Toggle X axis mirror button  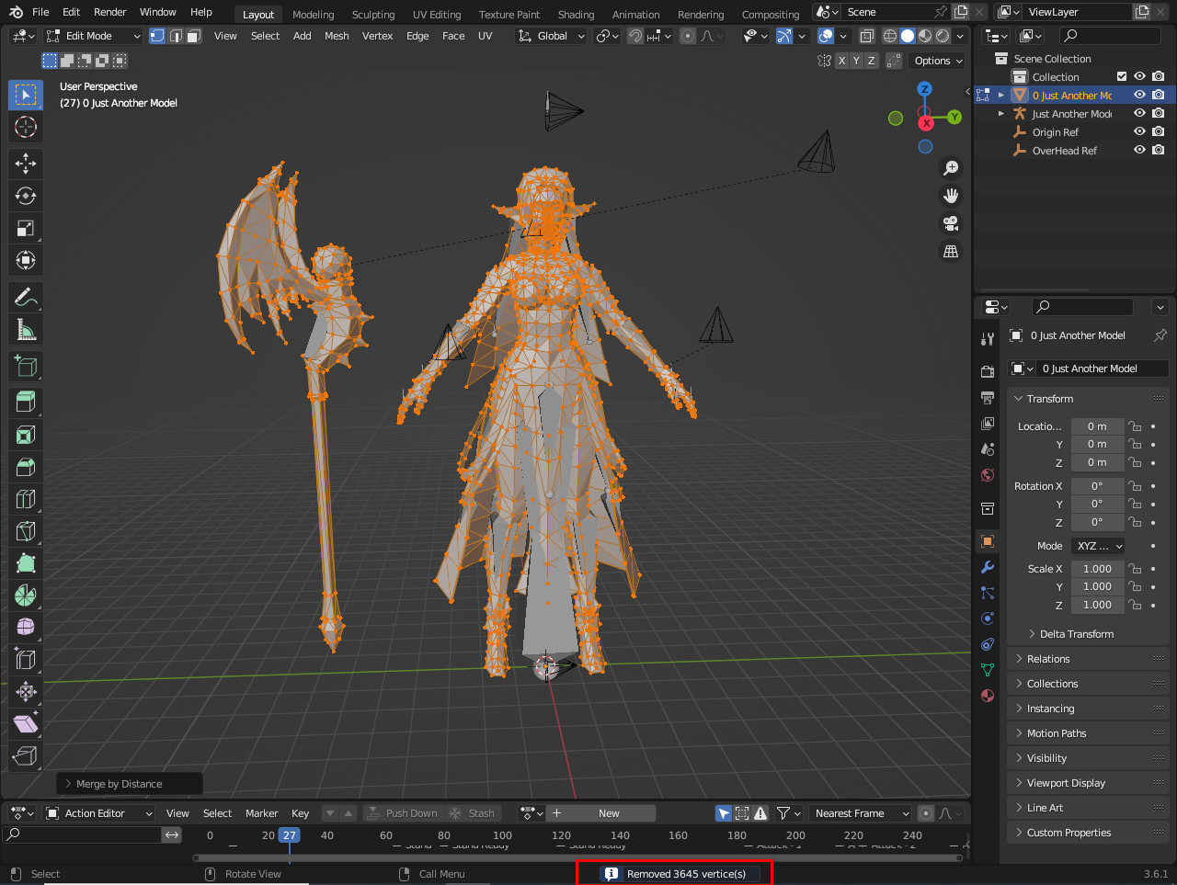[x=841, y=61]
